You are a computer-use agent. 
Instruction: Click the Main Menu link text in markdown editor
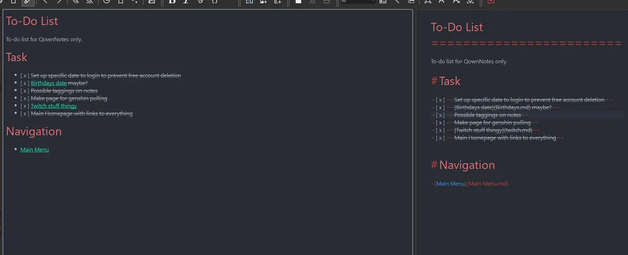451,183
